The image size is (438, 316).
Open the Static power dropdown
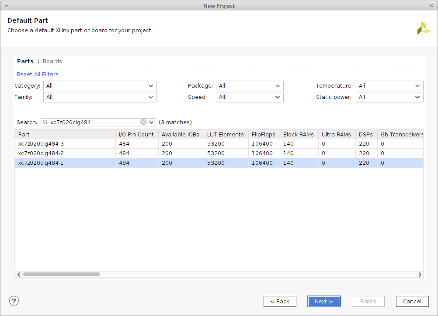point(389,97)
